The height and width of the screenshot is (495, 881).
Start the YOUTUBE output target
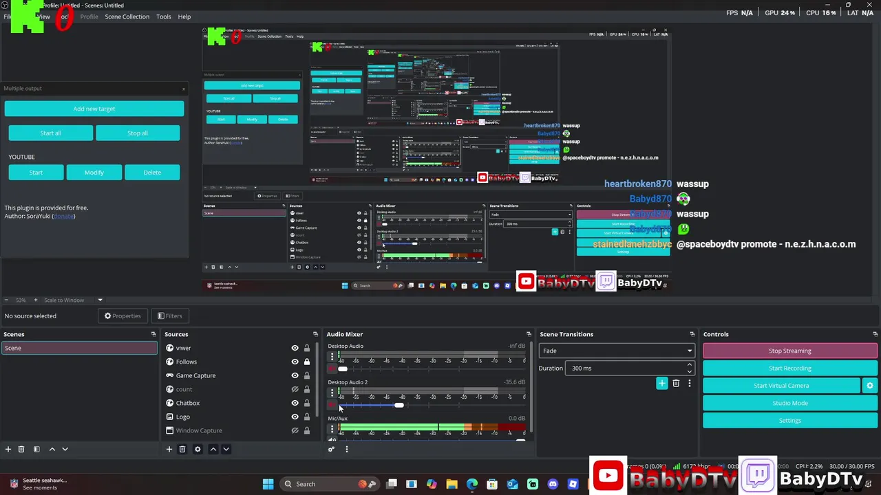click(36, 173)
